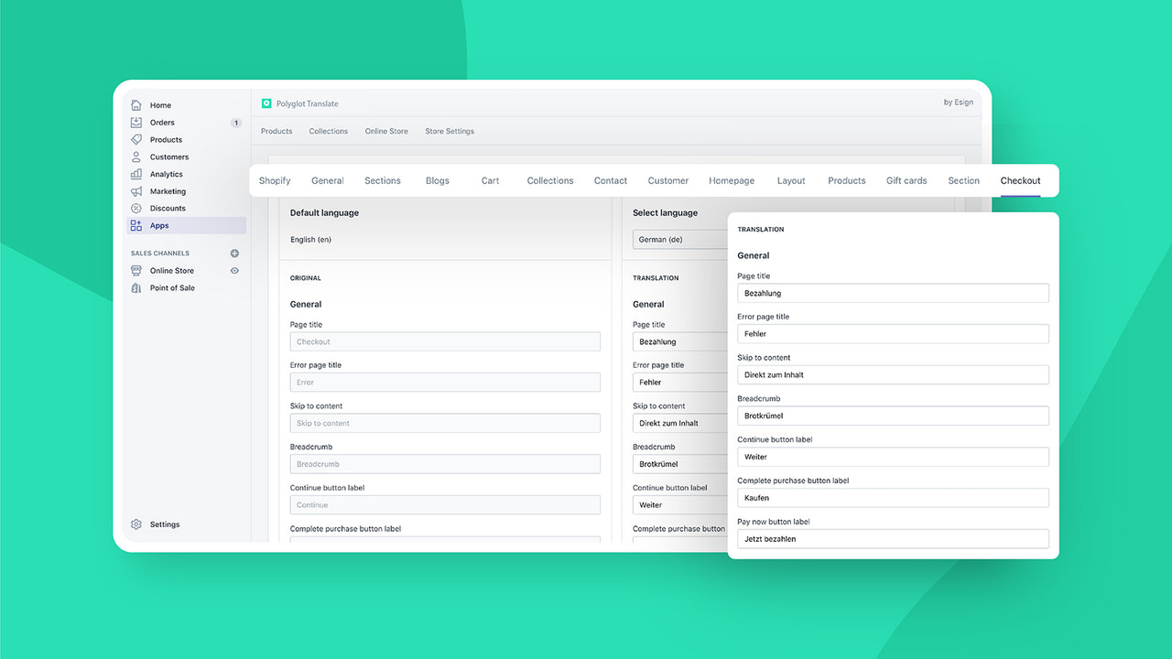Click the Online Store shop icon
Image resolution: width=1172 pixels, height=659 pixels.
point(136,271)
